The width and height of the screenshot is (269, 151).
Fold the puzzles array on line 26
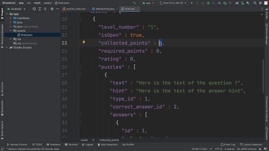coord(79,67)
